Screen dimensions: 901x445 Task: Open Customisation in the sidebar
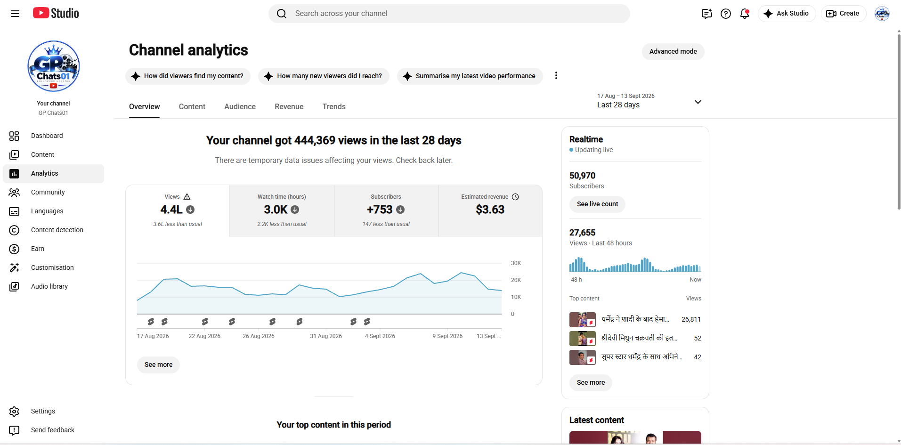pos(53,268)
